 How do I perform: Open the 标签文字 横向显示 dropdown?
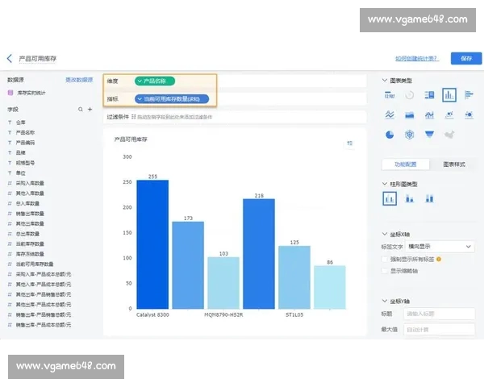(441, 246)
